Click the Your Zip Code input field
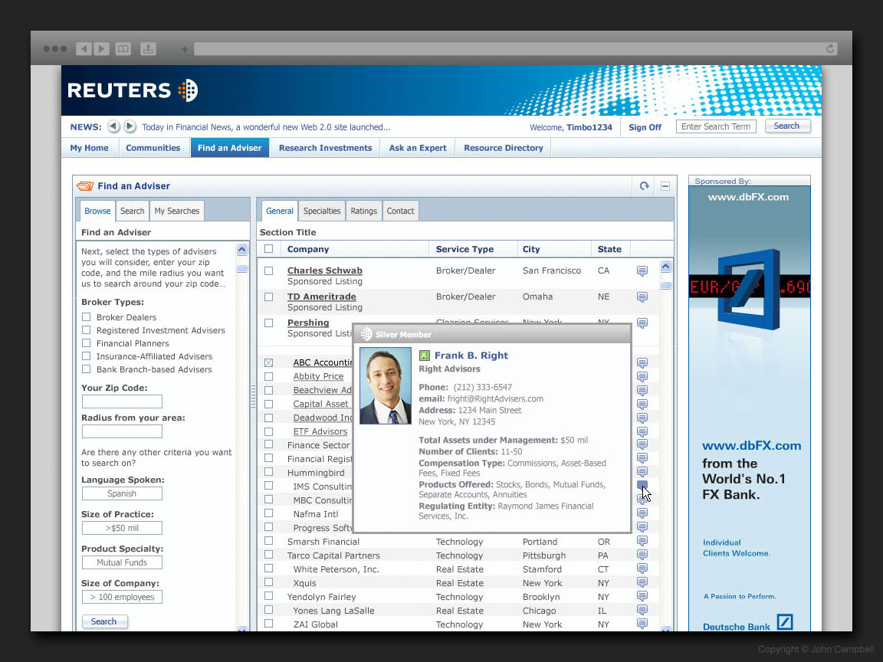This screenshot has width=883, height=662. click(122, 401)
